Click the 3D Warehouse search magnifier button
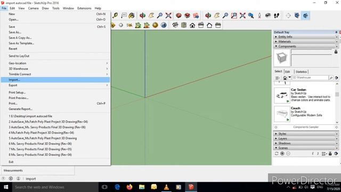The width and height of the screenshot is (341, 192). tap(331, 78)
